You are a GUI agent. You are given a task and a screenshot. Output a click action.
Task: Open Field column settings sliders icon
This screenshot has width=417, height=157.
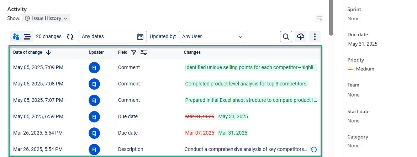[144, 52]
